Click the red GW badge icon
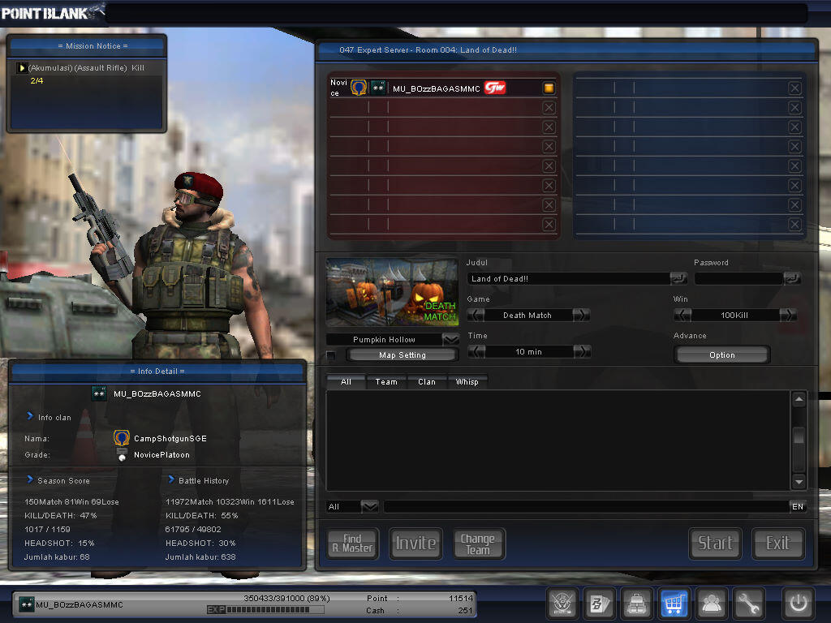The height and width of the screenshot is (623, 831). (495, 88)
